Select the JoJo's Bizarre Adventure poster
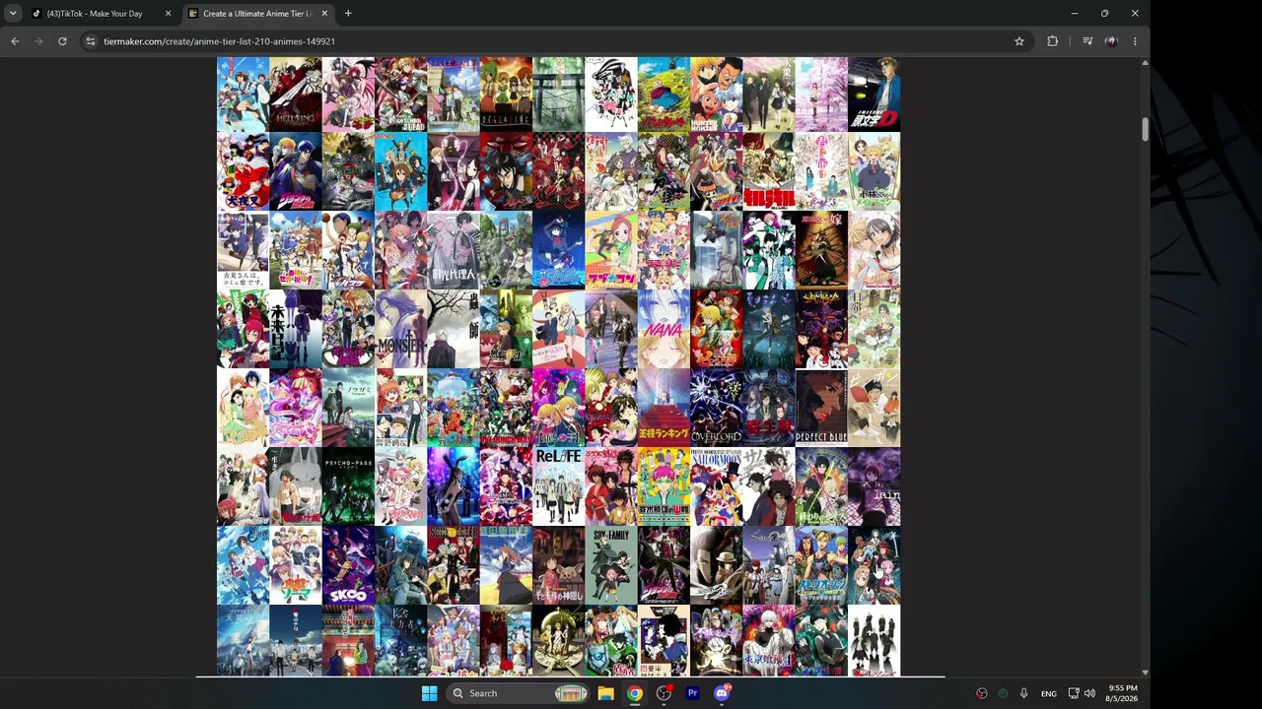This screenshot has width=1262, height=709. tap(296, 172)
